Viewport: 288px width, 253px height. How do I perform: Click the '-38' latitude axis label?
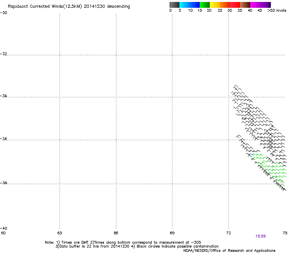pos(4,183)
